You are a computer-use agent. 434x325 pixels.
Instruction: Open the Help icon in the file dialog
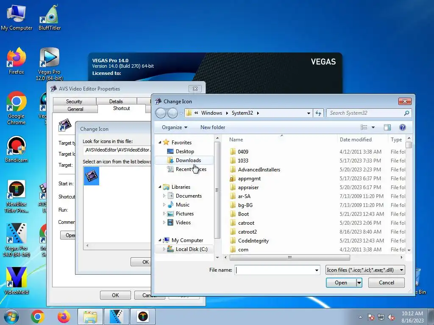[x=403, y=127]
